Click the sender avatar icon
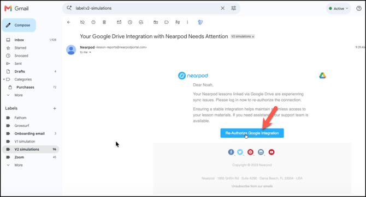 (x=71, y=50)
